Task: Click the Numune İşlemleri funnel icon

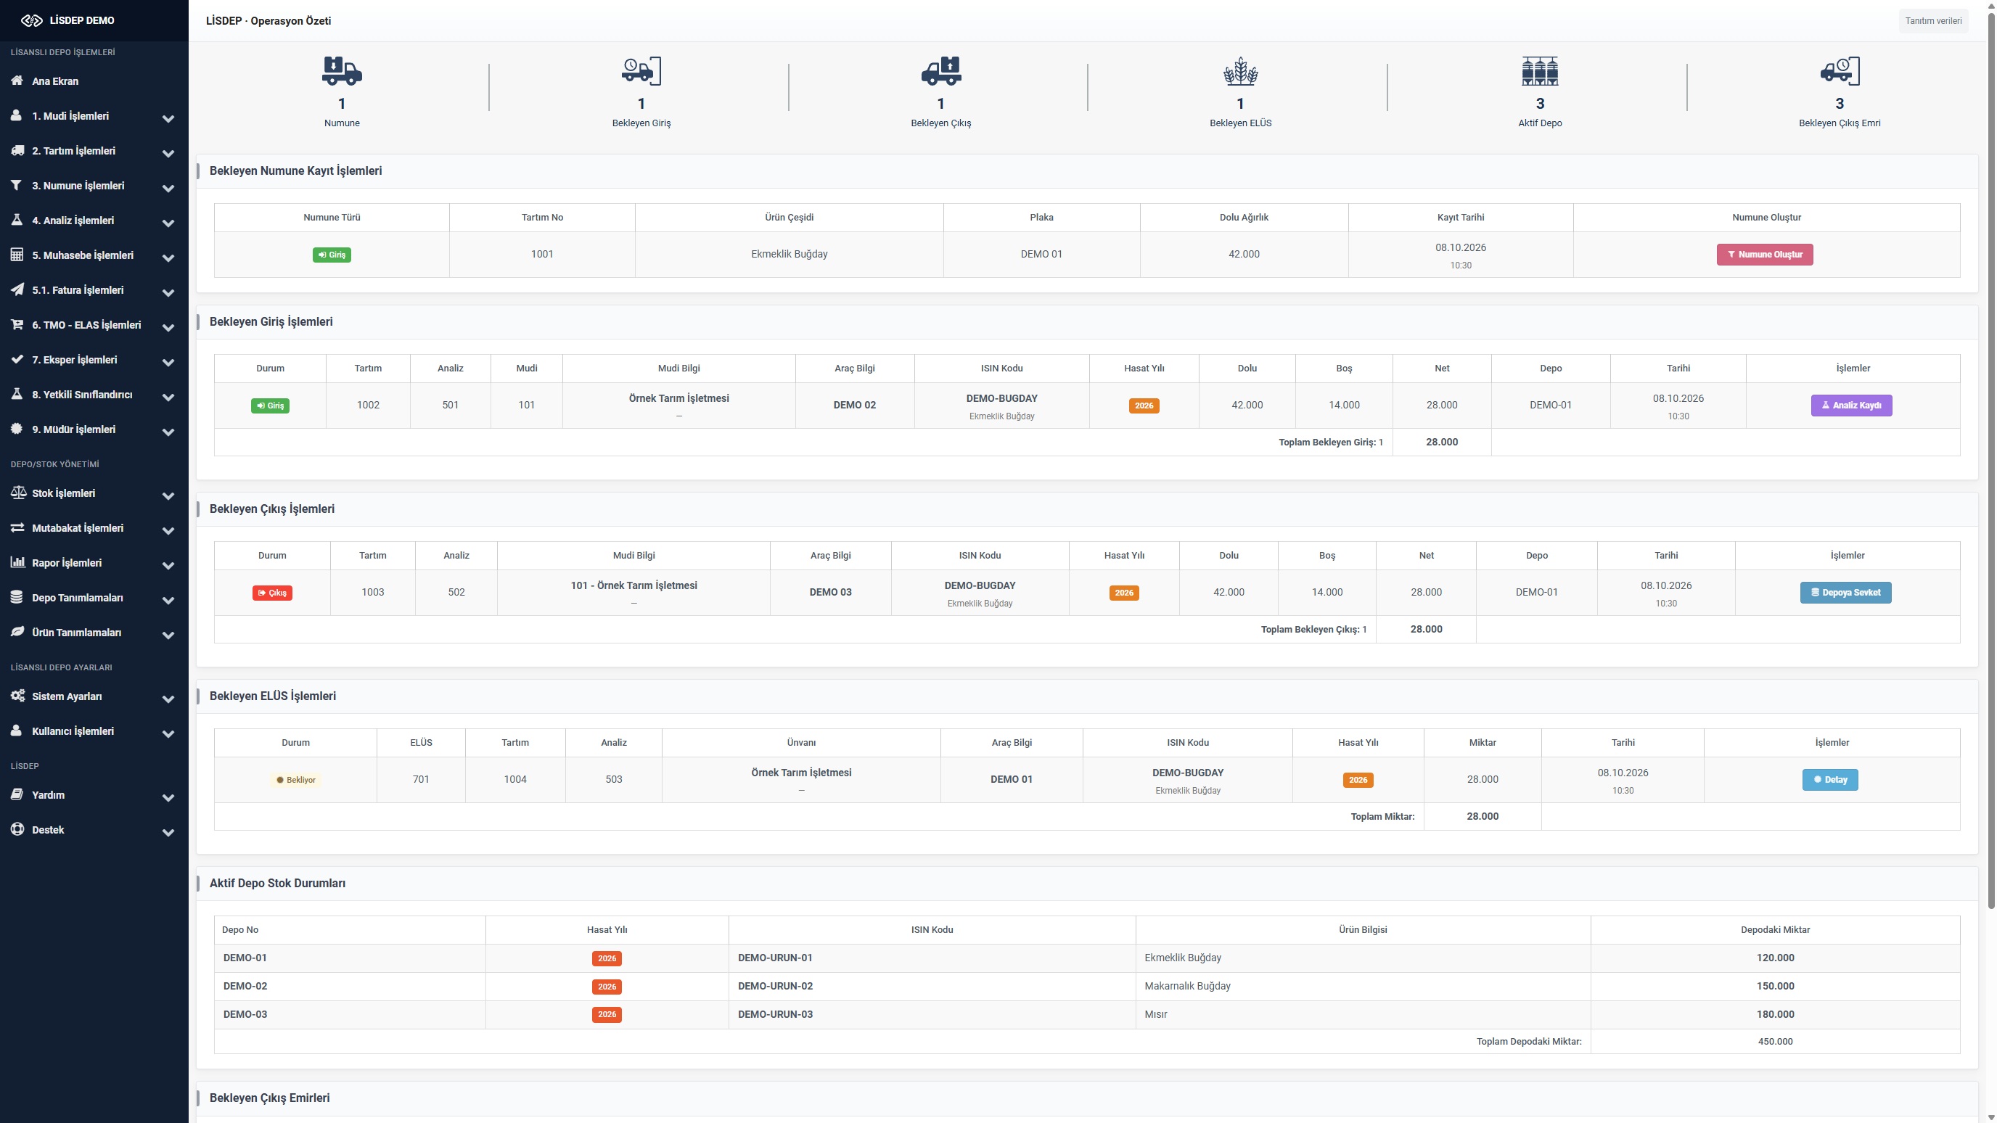Action: [16, 185]
